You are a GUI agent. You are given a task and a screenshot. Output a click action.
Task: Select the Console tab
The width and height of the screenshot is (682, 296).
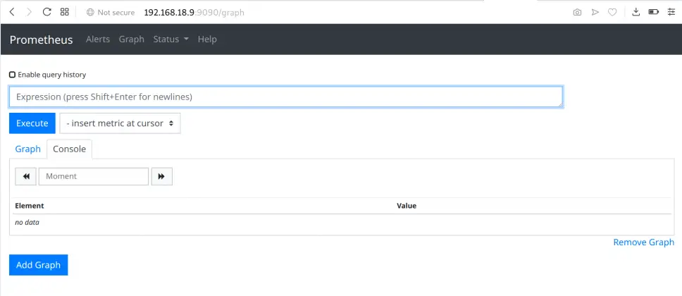[x=69, y=149]
